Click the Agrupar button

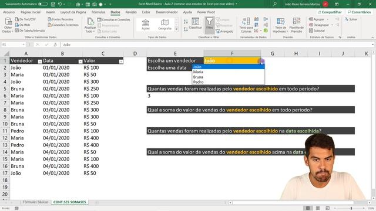(x=317, y=19)
